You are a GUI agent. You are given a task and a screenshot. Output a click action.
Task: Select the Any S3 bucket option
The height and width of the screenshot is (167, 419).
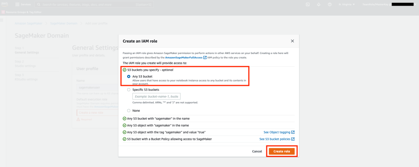coord(129,77)
